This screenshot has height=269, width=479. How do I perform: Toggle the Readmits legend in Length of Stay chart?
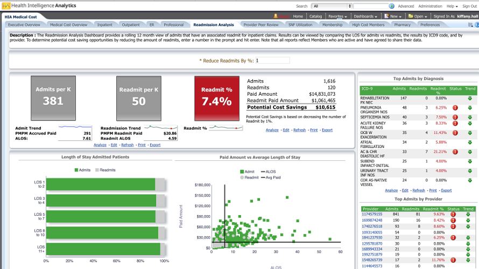tap(105, 170)
